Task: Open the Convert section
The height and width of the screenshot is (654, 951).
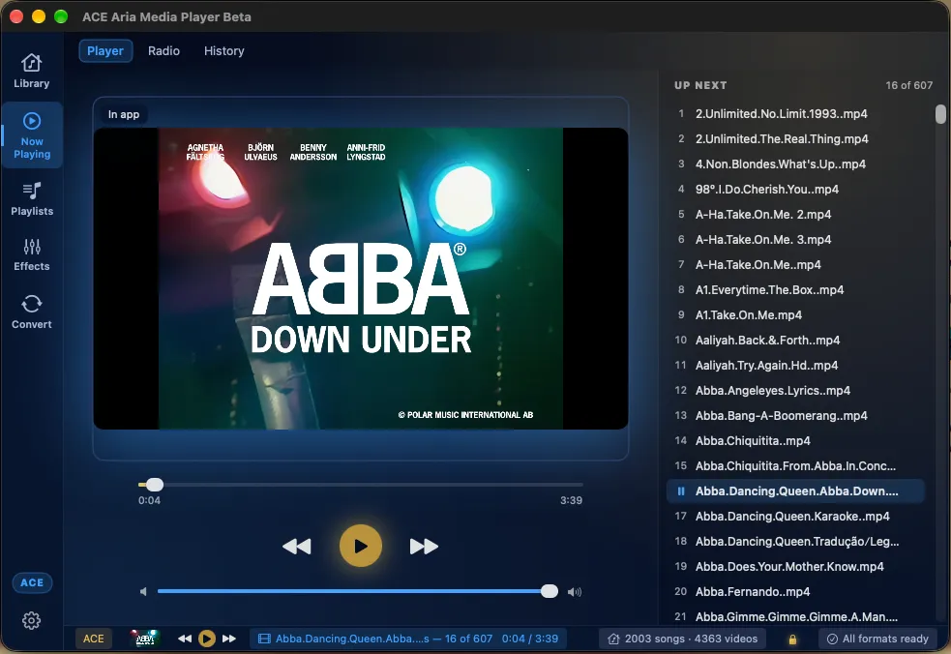Action: [32, 312]
